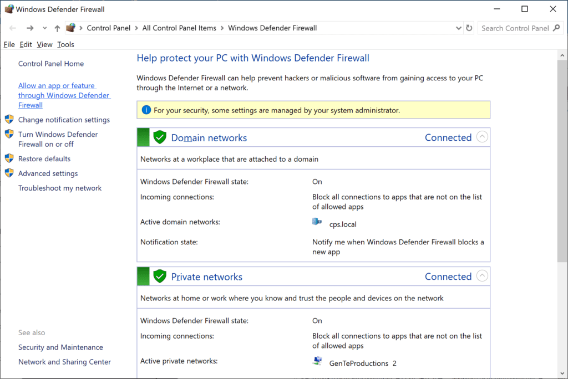Click inside the Search Control Panel field

click(x=516, y=28)
